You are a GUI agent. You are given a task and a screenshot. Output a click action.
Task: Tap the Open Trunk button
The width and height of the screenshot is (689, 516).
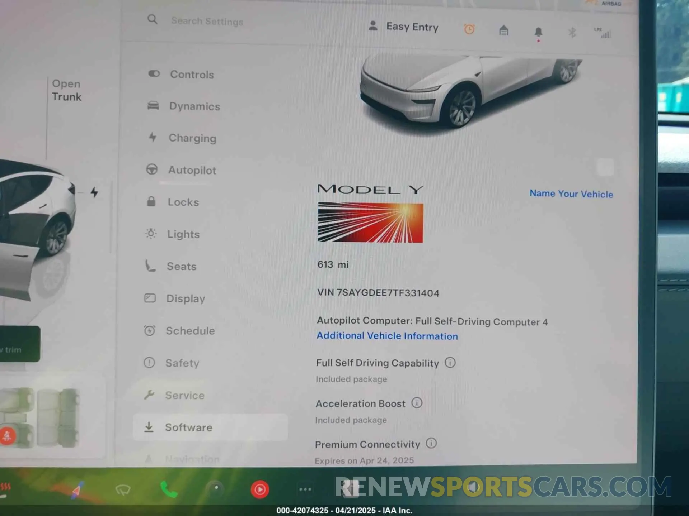[66, 90]
